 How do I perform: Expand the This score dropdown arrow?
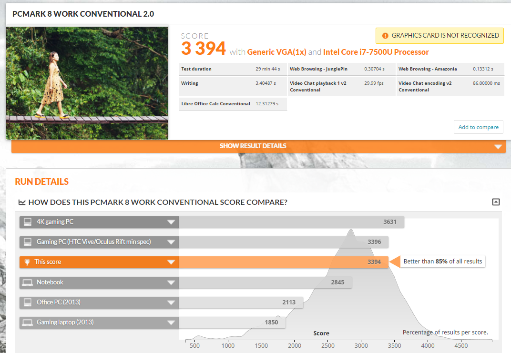pos(171,262)
